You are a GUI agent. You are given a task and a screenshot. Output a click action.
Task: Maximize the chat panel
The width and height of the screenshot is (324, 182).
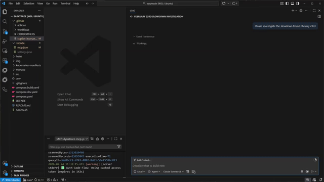[314, 11]
